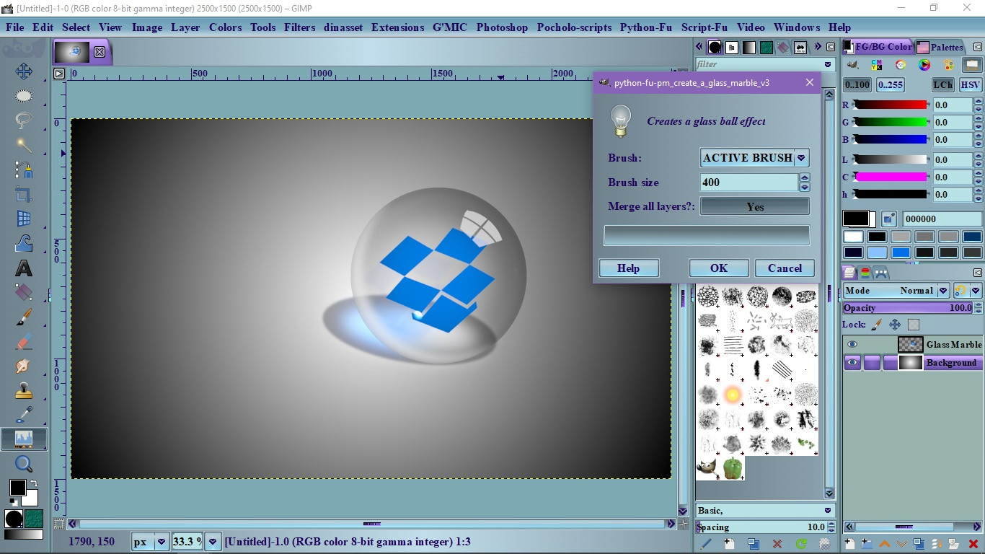
Task: Open the Script-Fu menu
Action: (704, 27)
